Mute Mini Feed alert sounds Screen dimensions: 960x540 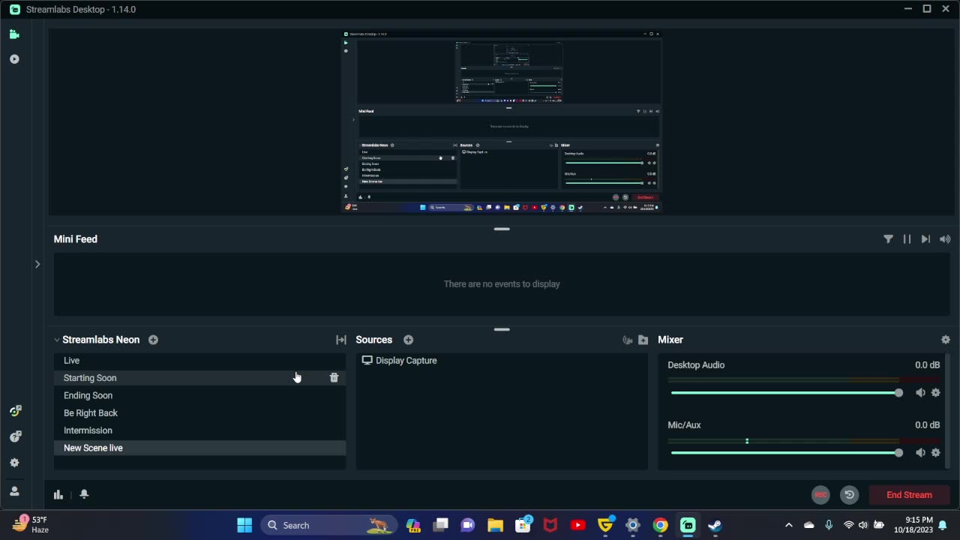coord(945,239)
